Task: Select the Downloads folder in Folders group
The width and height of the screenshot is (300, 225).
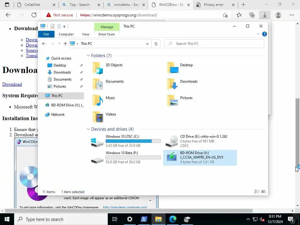Action: (182, 84)
